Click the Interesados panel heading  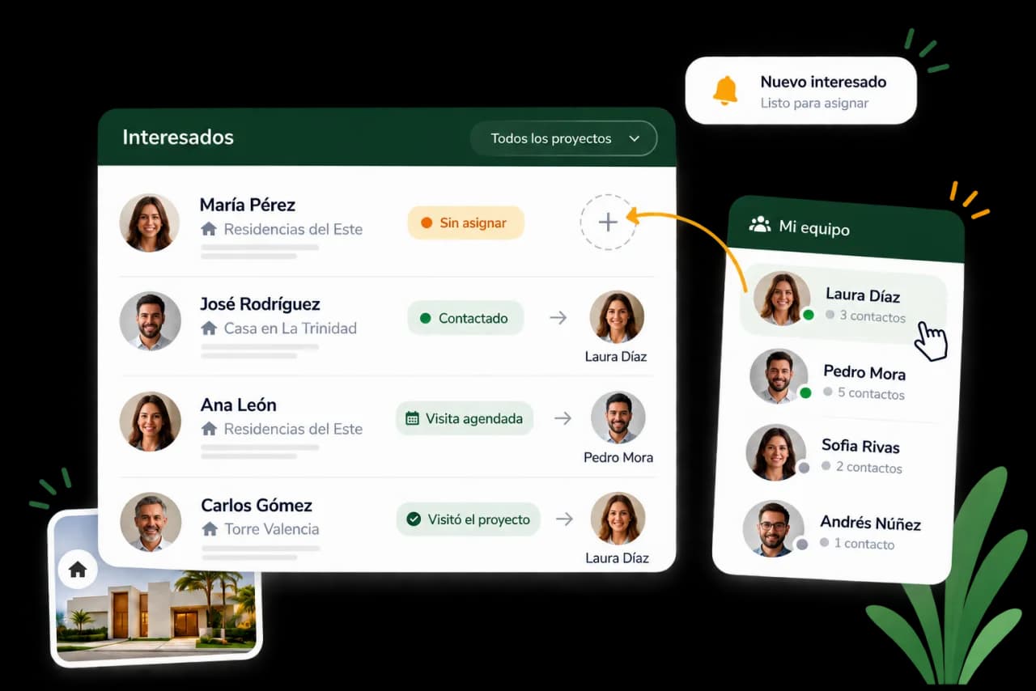tap(178, 138)
